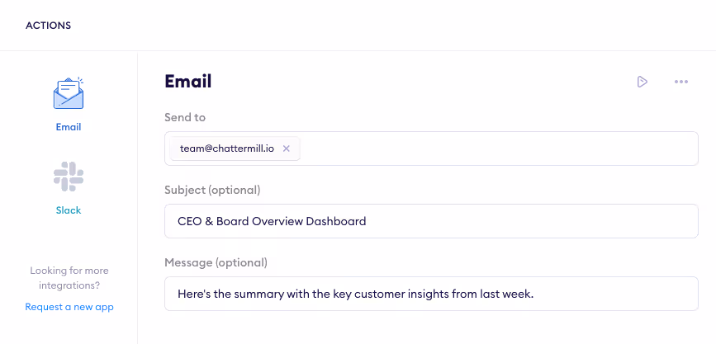Click the ACTIONS section header
The image size is (716, 344).
49,26
